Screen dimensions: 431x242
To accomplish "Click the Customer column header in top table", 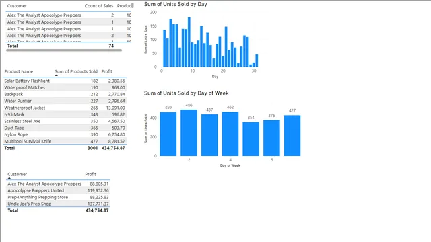I will click(17, 6).
